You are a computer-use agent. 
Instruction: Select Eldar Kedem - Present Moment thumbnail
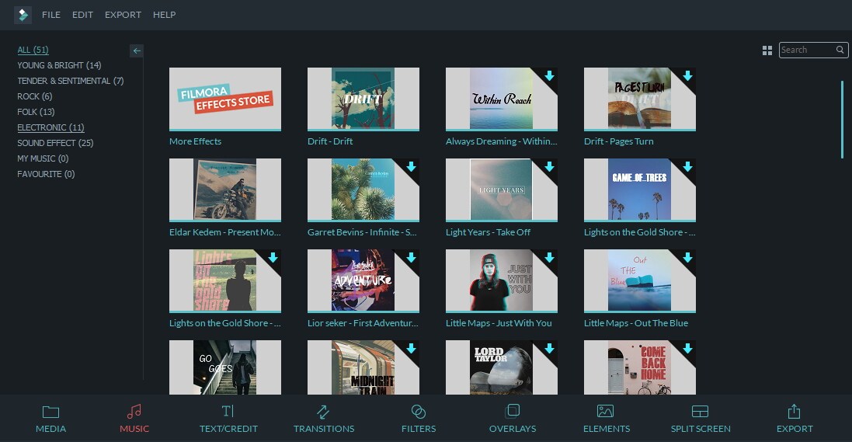pos(225,190)
